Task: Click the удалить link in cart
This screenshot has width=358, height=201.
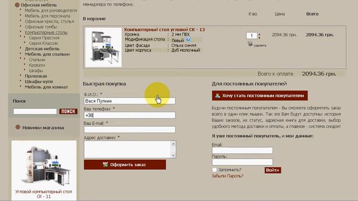Action: [x=260, y=45]
